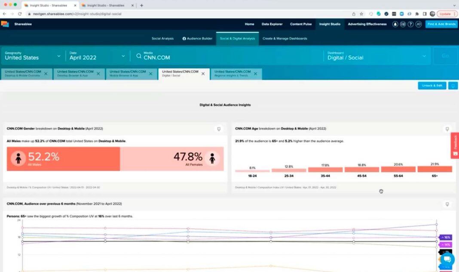The width and height of the screenshot is (459, 272).
Task: Open the Insight Studio menu item
Action: click(330, 24)
